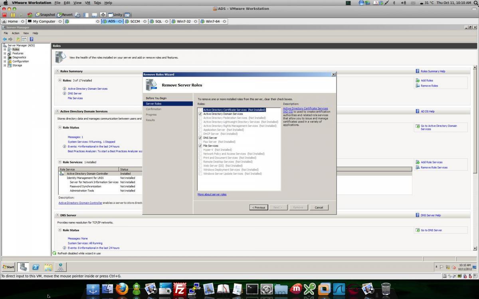The height and width of the screenshot is (299, 479).
Task: Open the anchor app in the dock
Action: click(x=93, y=289)
